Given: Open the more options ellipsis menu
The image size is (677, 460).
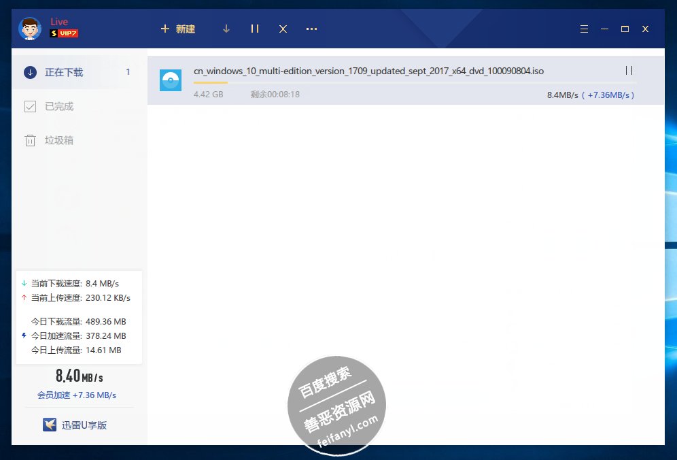Looking at the screenshot, I should coord(311,29).
